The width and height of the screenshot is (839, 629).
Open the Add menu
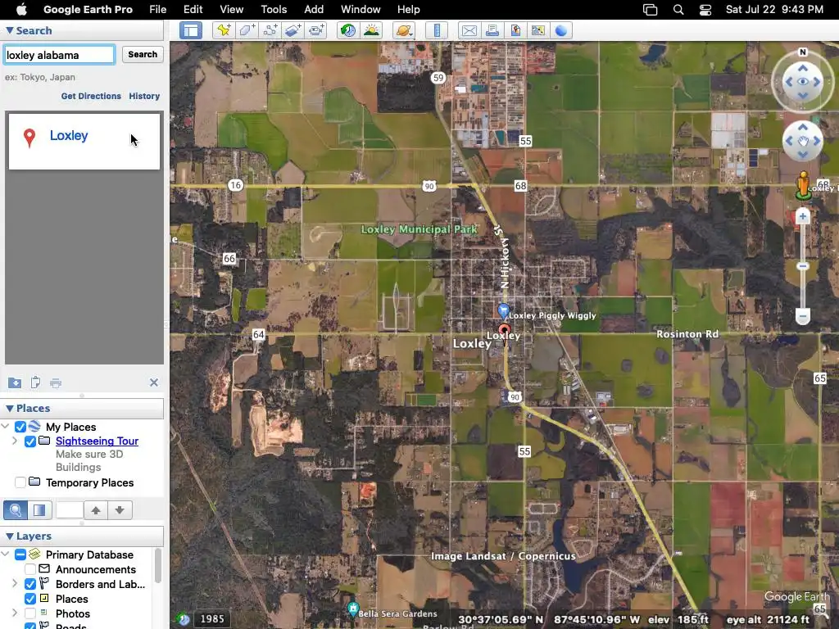(x=314, y=9)
